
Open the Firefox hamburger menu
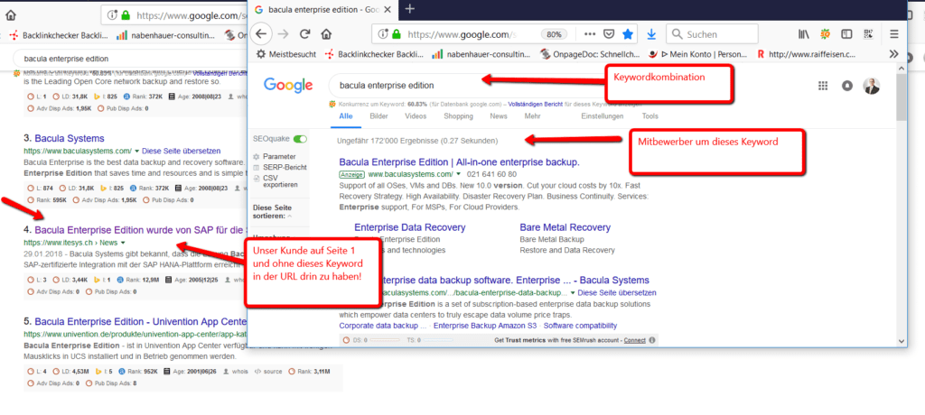(x=894, y=34)
